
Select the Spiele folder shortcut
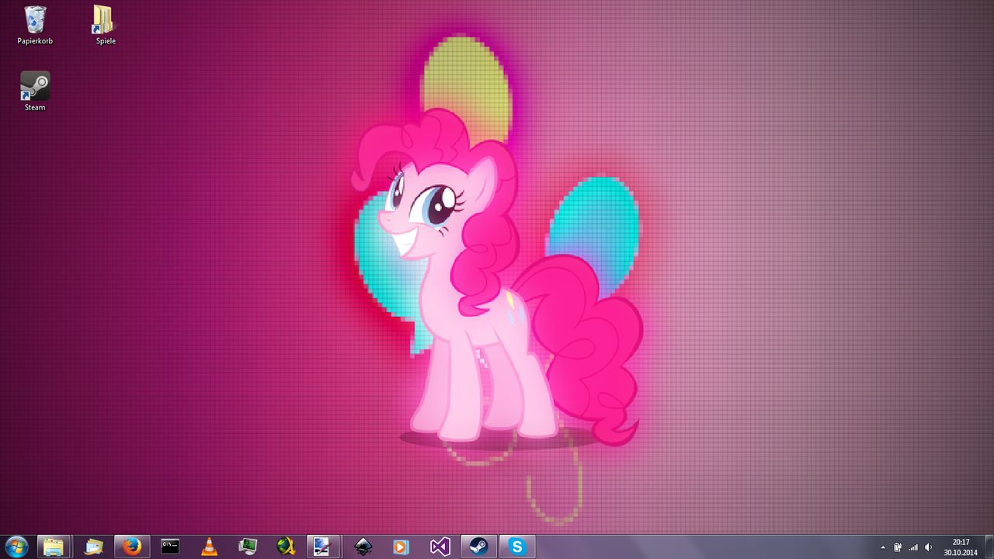[106, 25]
